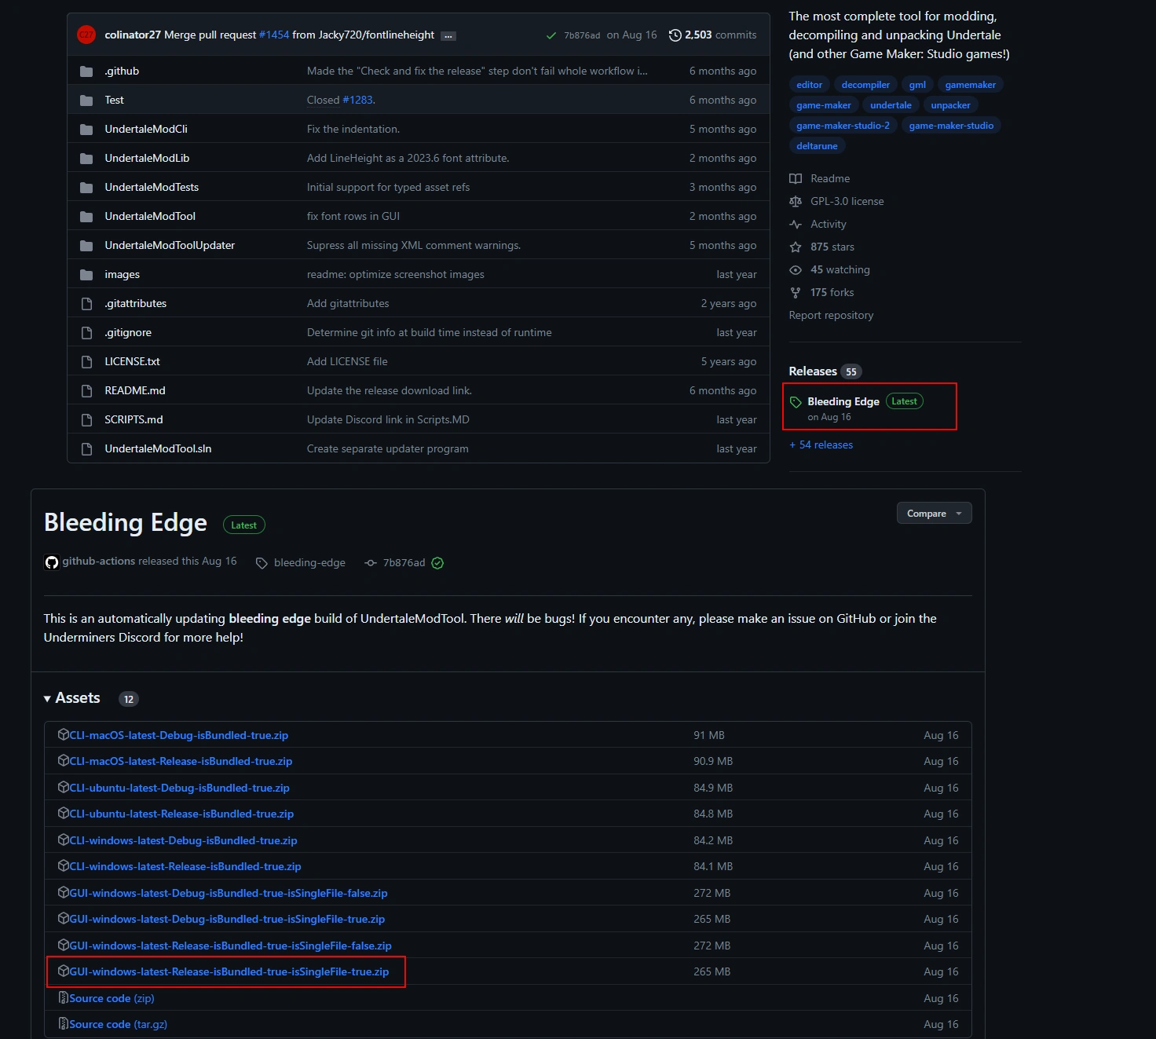Open commit 'fix font rows in GUI'
The image size is (1156, 1039).
click(x=353, y=217)
